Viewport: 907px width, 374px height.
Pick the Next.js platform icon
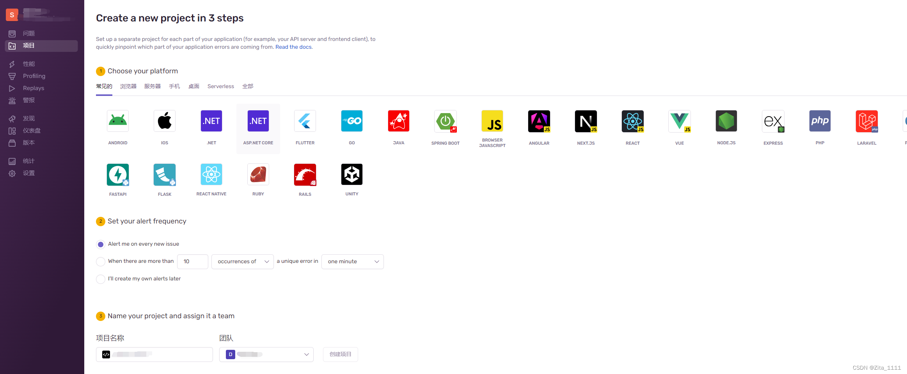(586, 121)
